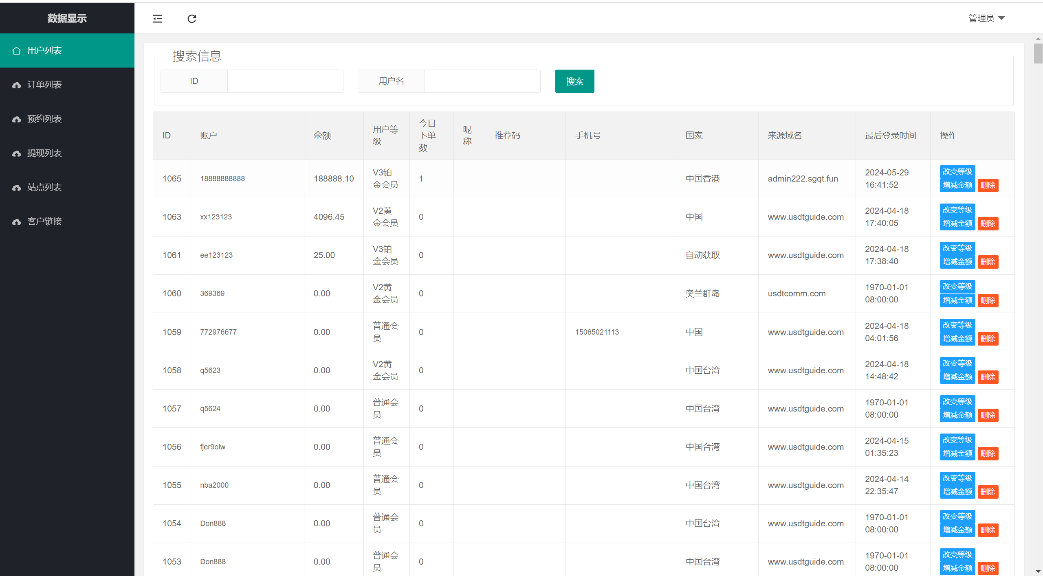The height and width of the screenshot is (576, 1043).
Task: Click 改变等级 for user 1065
Action: pos(957,171)
